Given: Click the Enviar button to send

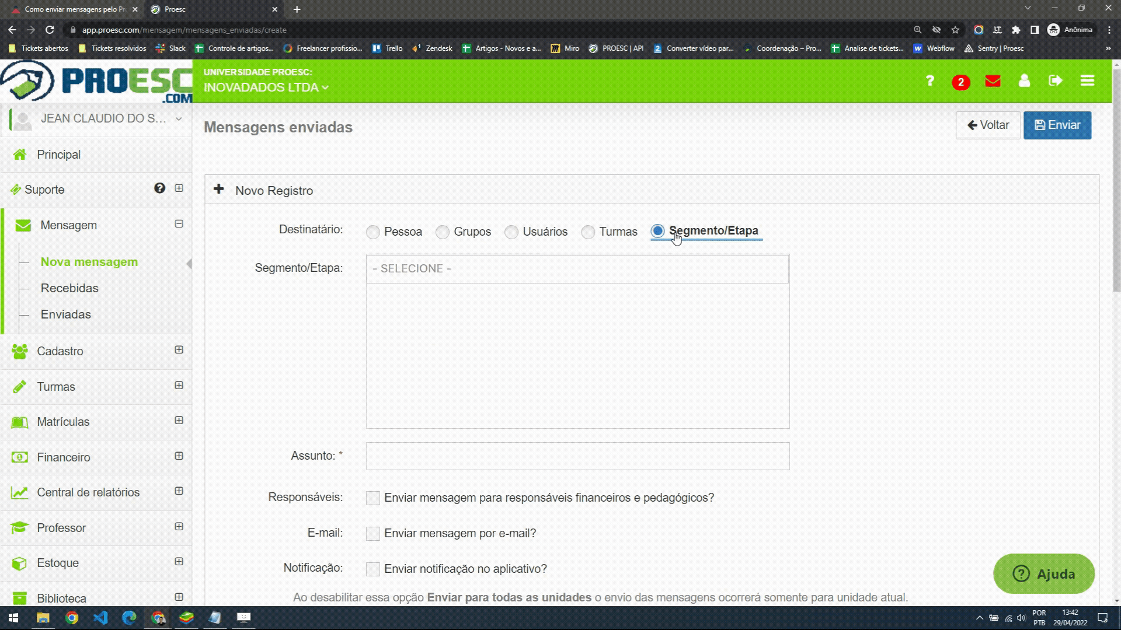Looking at the screenshot, I should (1057, 125).
